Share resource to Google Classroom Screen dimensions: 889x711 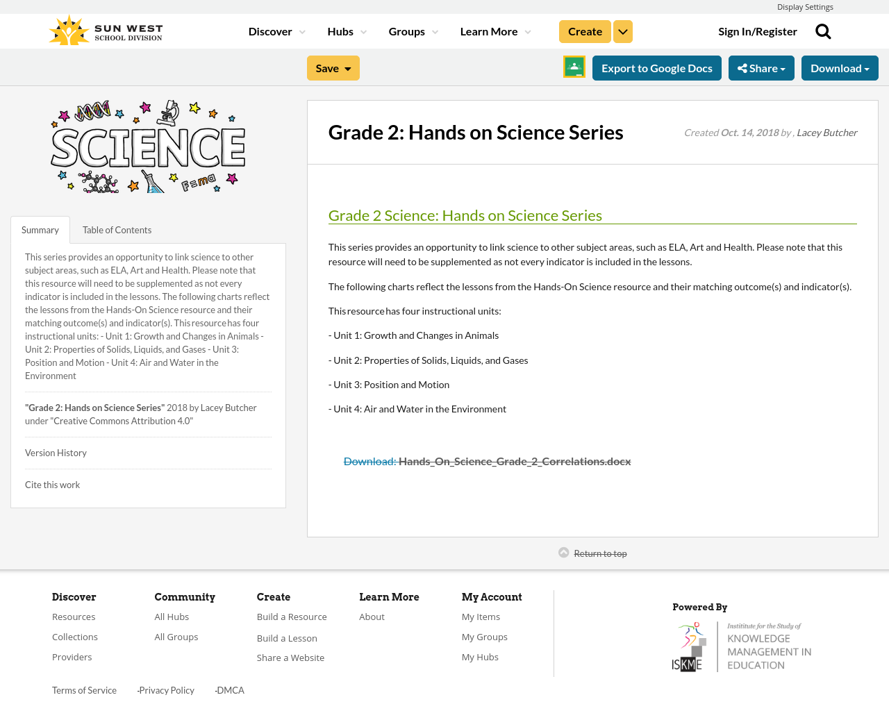click(574, 65)
